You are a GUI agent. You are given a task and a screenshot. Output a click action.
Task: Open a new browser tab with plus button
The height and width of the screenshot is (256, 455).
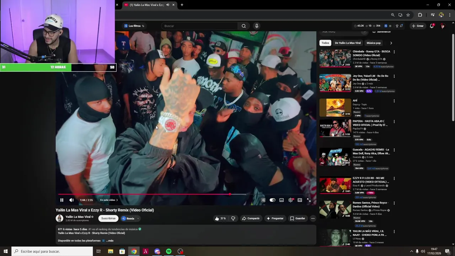(x=182, y=5)
